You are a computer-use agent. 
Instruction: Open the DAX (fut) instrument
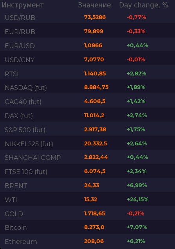tap(19, 116)
